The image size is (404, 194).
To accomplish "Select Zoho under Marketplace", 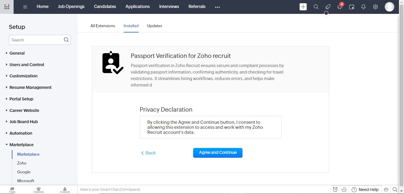I will click(22, 163).
